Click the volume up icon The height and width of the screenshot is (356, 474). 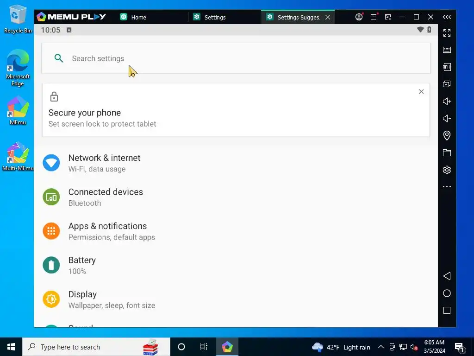point(447,102)
